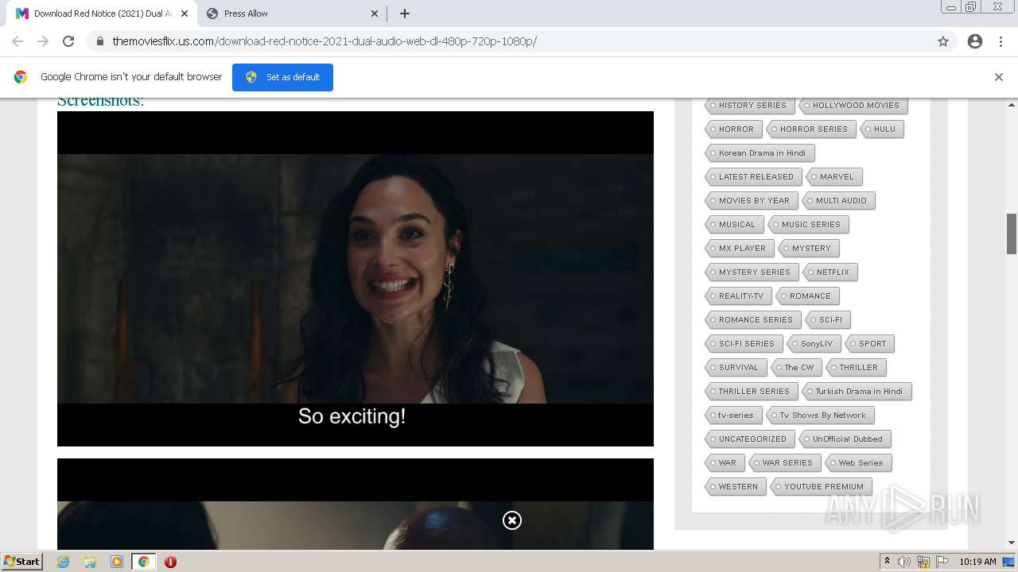The width and height of the screenshot is (1018, 572).
Task: Open the MULTI AUDIO tag
Action: pyautogui.click(x=837, y=200)
